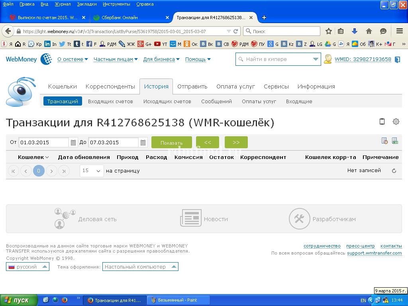Open the transactions settings gear icon

point(396,122)
